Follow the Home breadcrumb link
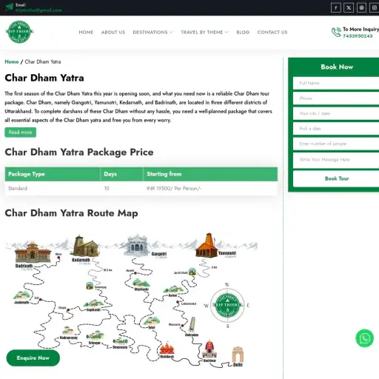The image size is (379, 379). click(x=12, y=61)
